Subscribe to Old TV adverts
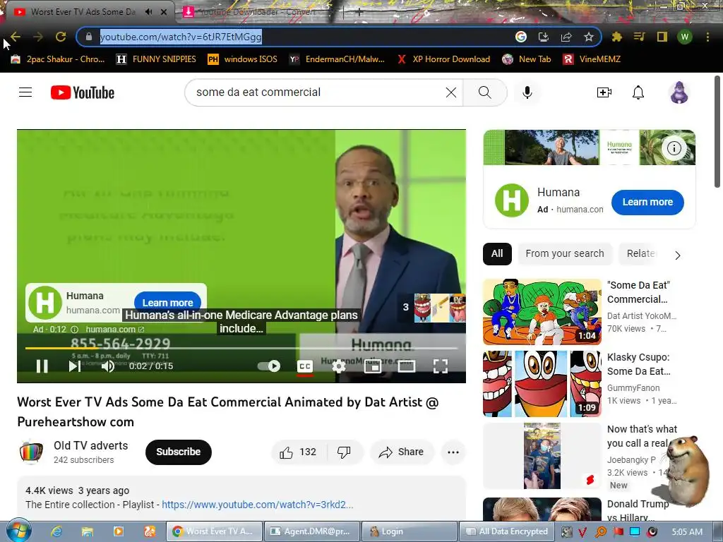 (179, 452)
